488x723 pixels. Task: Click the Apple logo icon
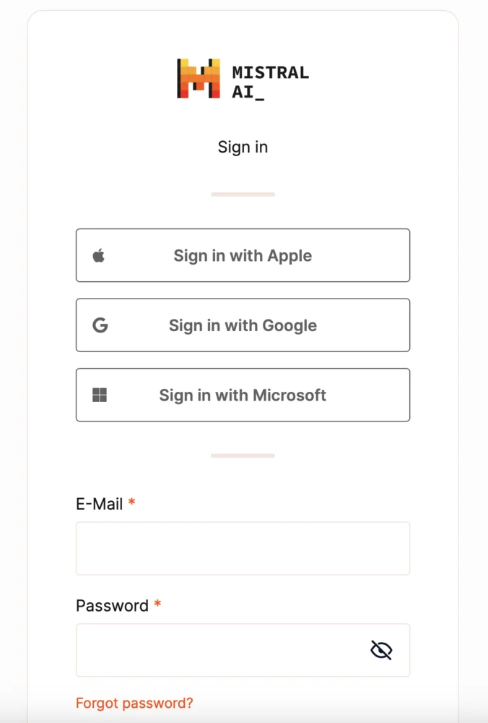click(x=99, y=255)
